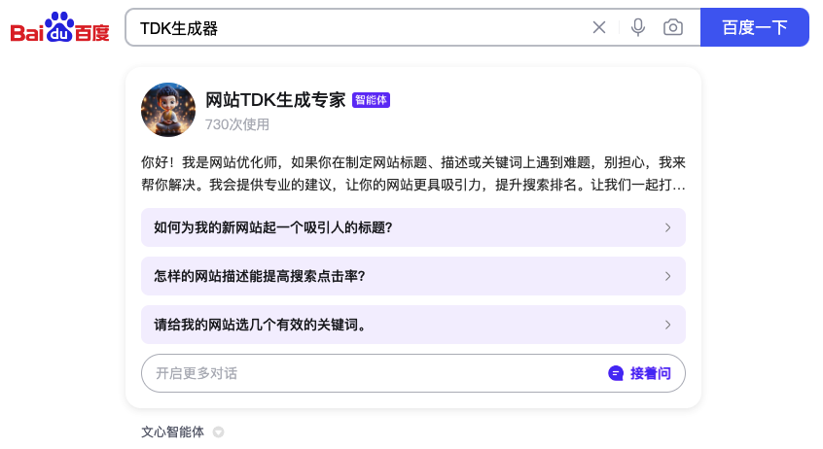Clear the search box with X icon
This screenshot has width=823, height=449.
coord(599,27)
